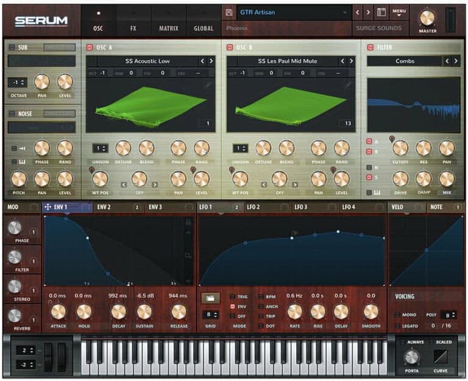Enable the SUB oscillator

coord(12,47)
